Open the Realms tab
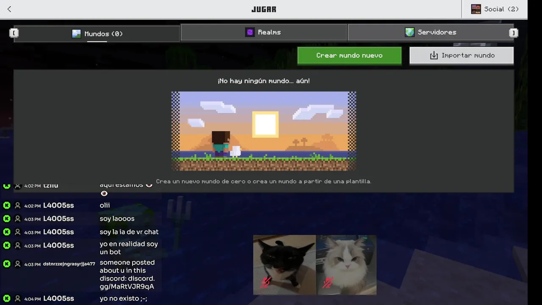Viewport: 542px width, 305px height. pyautogui.click(x=263, y=32)
